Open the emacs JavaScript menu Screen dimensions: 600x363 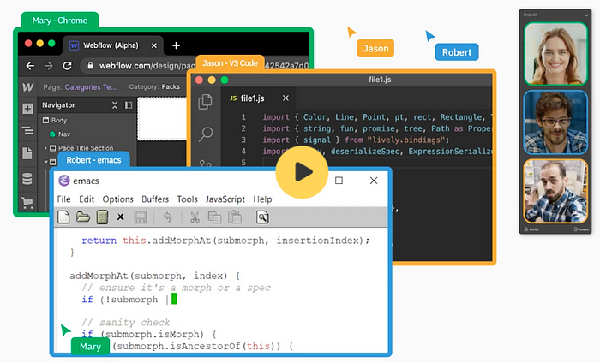(225, 199)
